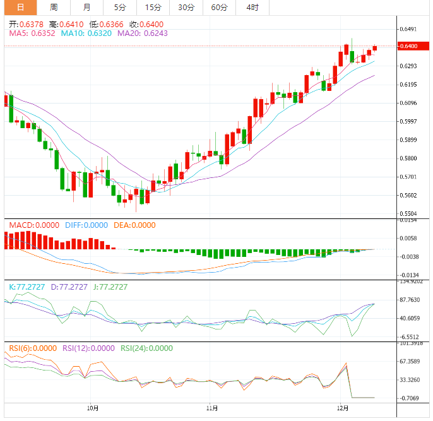Click the 12月 date axis label

pyautogui.click(x=343, y=408)
